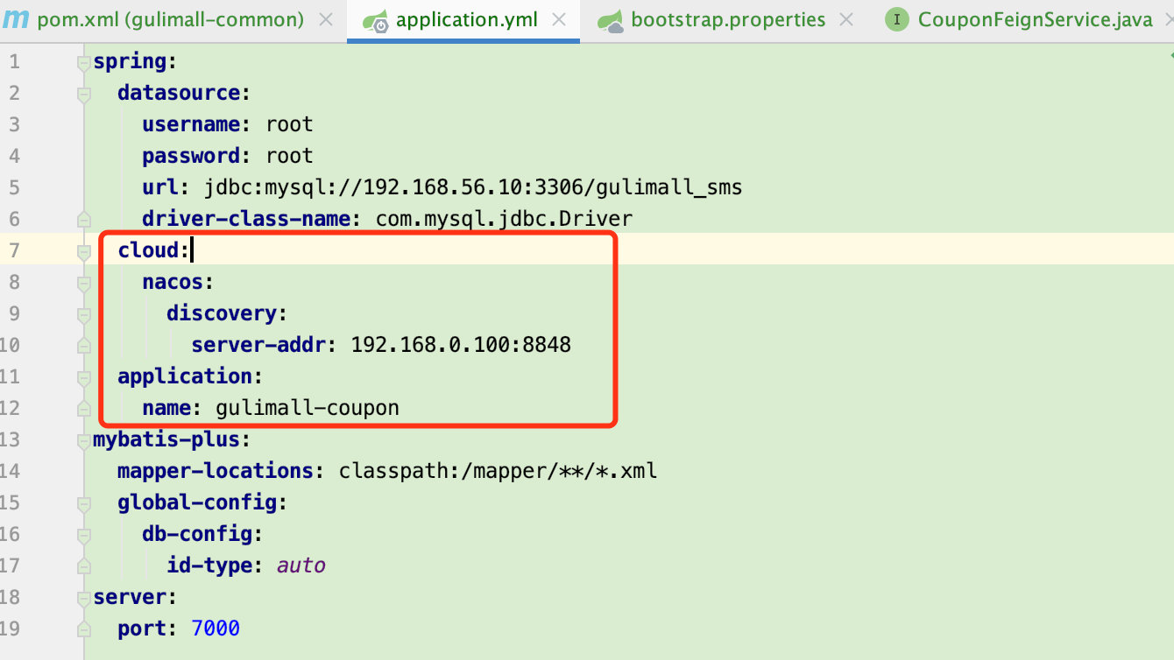1174x660 pixels.
Task: Click line number 5 in gutter
Action: click(15, 187)
